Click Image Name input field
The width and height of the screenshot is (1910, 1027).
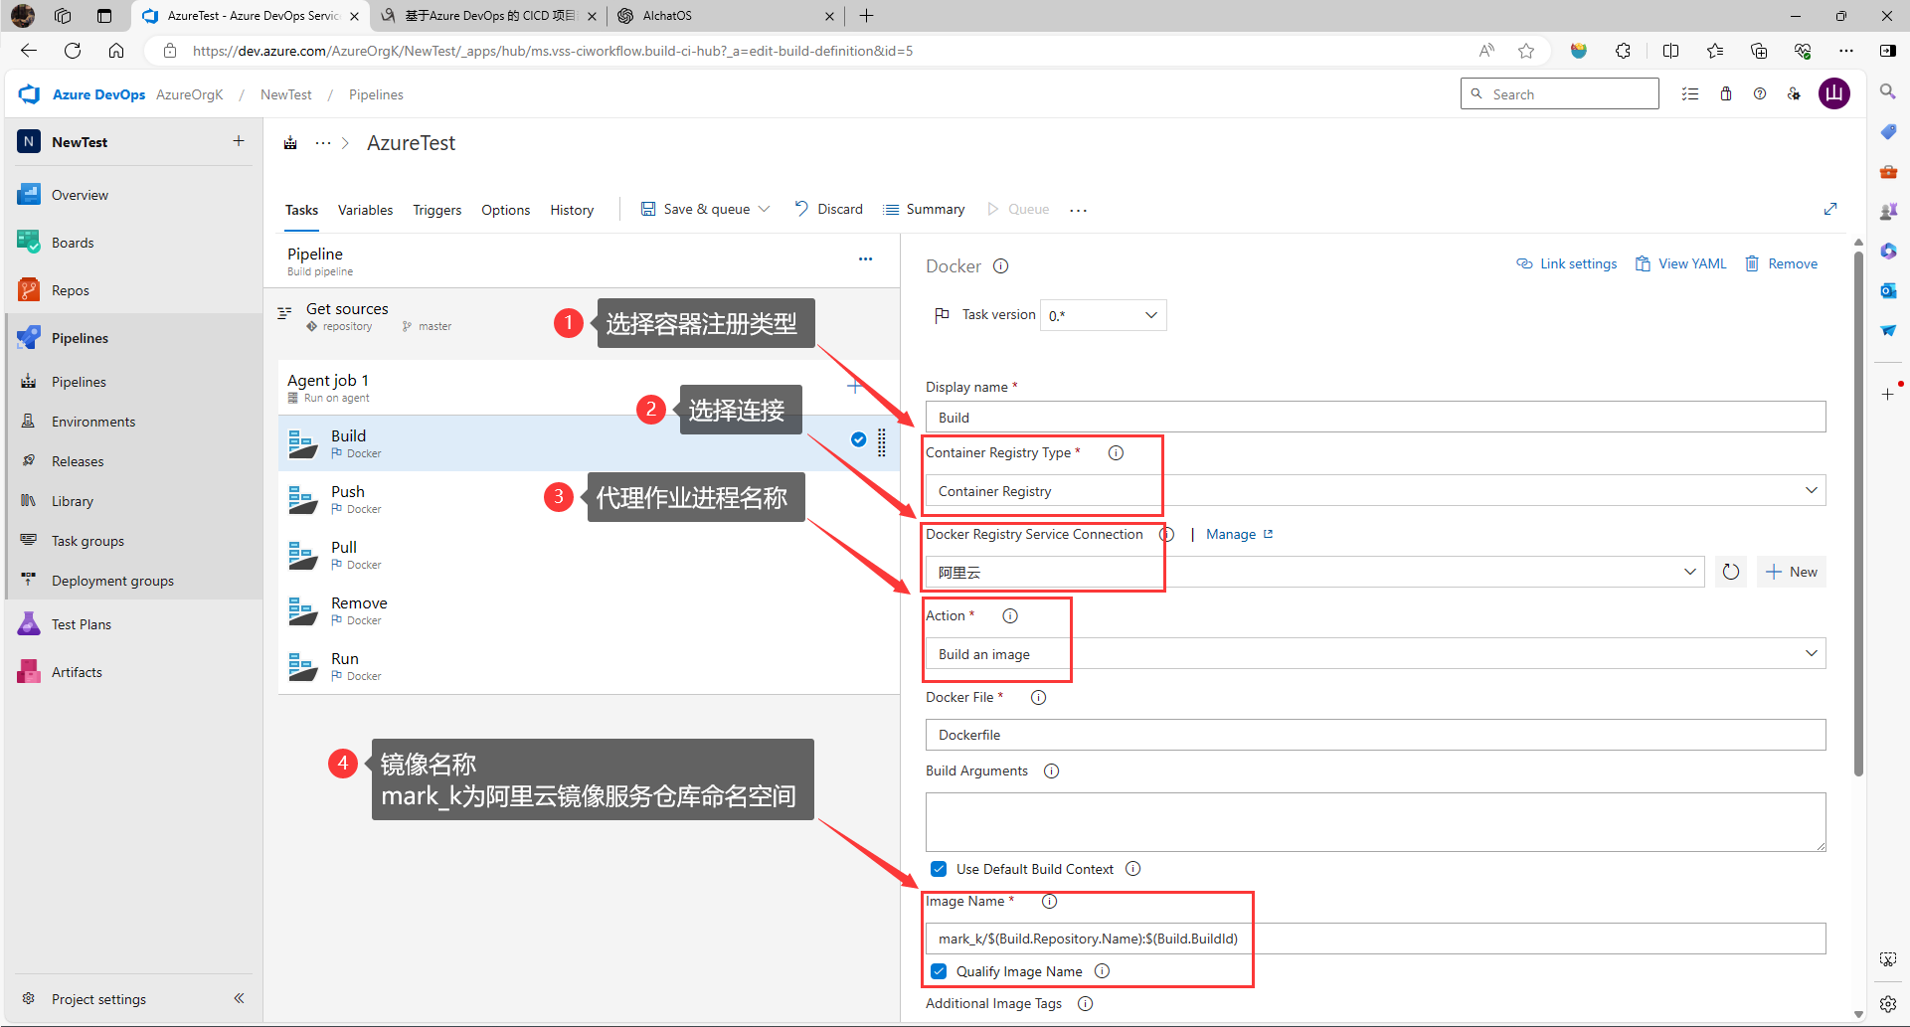(x=1375, y=939)
